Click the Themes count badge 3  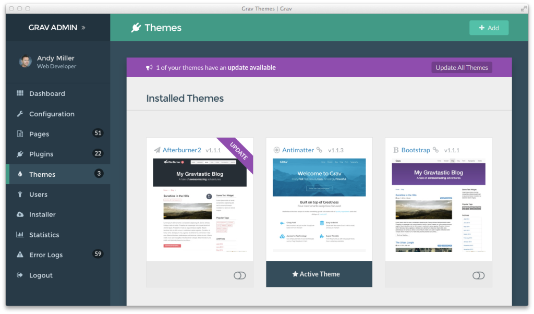pyautogui.click(x=99, y=173)
